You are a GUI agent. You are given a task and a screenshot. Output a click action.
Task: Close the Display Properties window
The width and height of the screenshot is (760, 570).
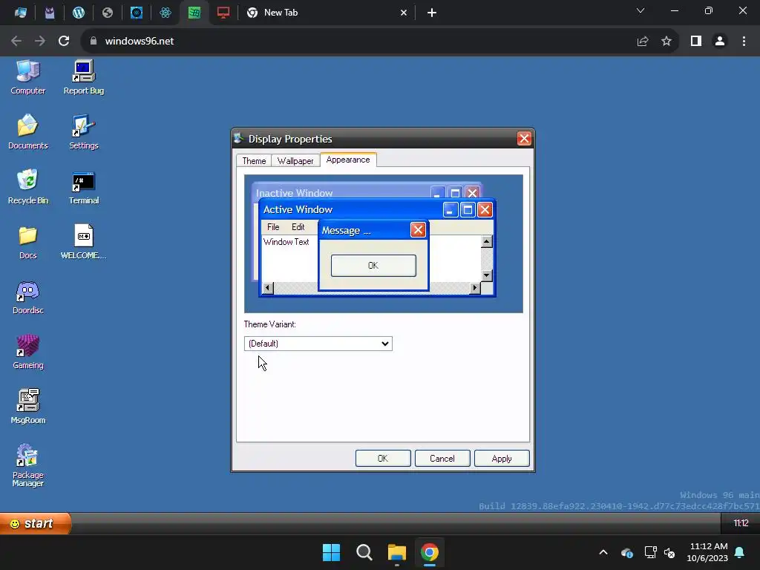[x=524, y=139]
